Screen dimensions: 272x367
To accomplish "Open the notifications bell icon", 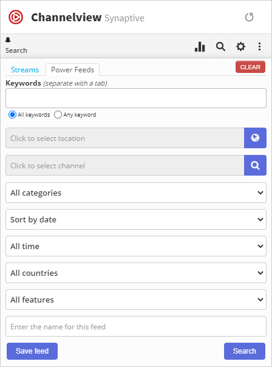I will [x=8, y=39].
